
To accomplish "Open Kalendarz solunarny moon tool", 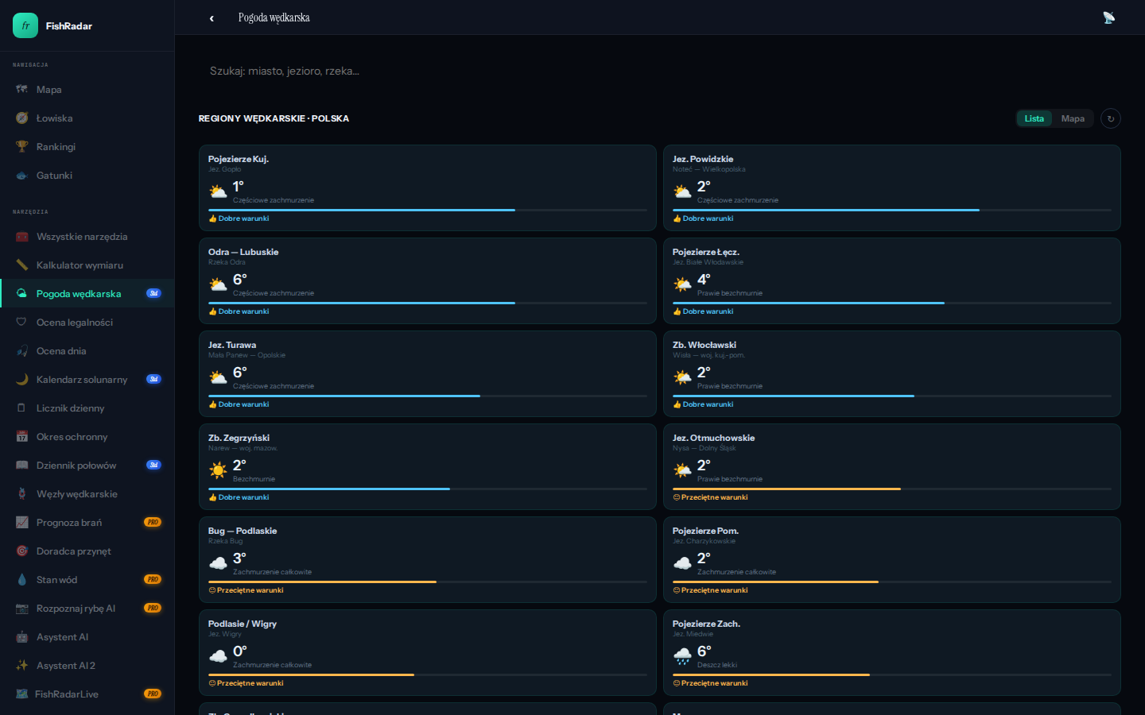I will coord(81,380).
